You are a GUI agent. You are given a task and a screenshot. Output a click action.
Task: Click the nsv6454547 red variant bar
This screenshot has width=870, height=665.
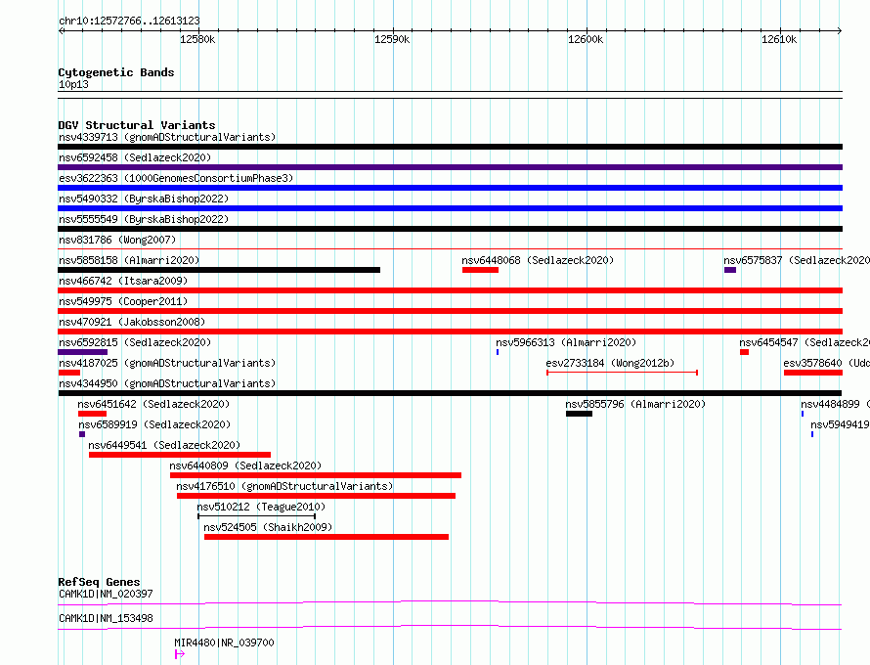coord(745,352)
